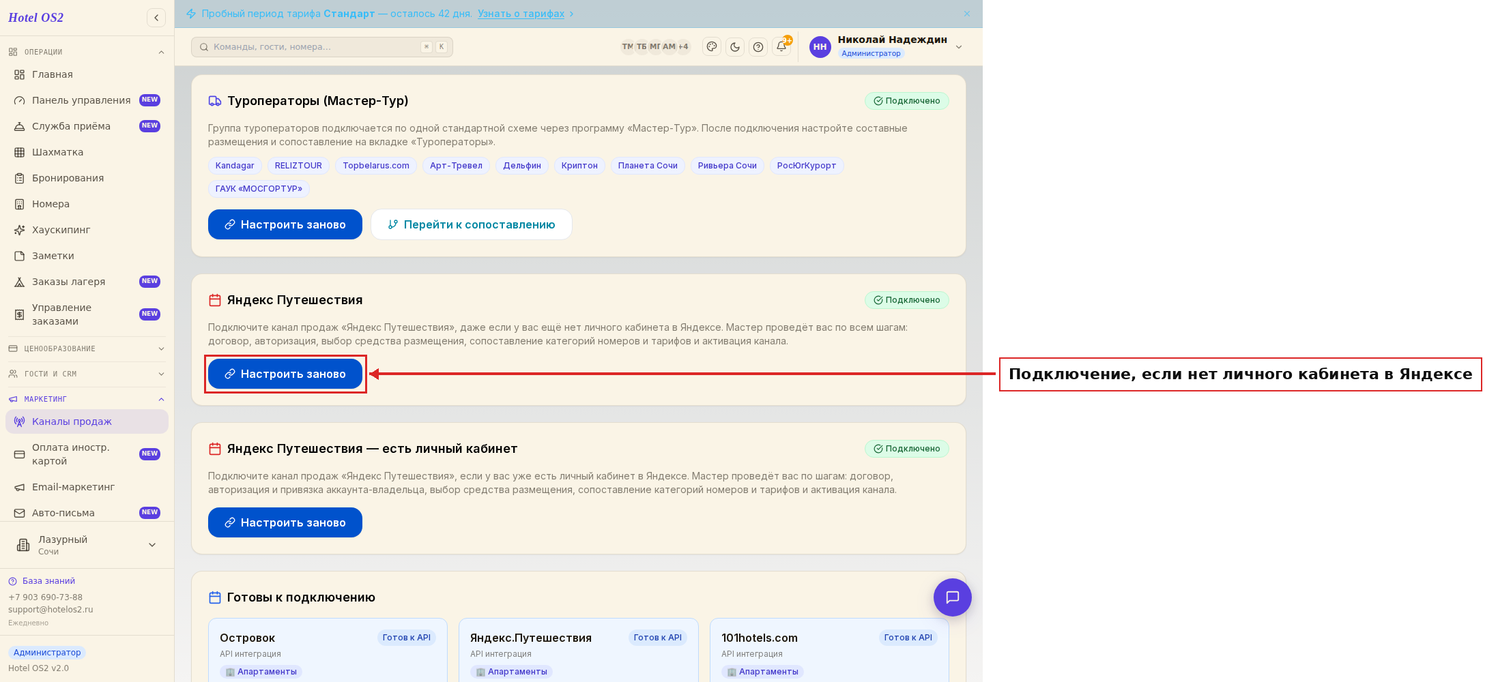Open the chat support floating button
The image size is (1498, 682).
pyautogui.click(x=952, y=597)
